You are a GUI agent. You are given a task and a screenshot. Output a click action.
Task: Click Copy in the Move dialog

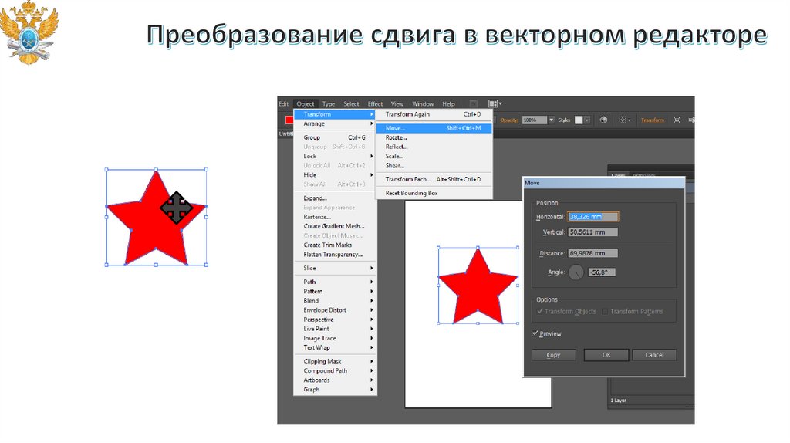point(553,355)
